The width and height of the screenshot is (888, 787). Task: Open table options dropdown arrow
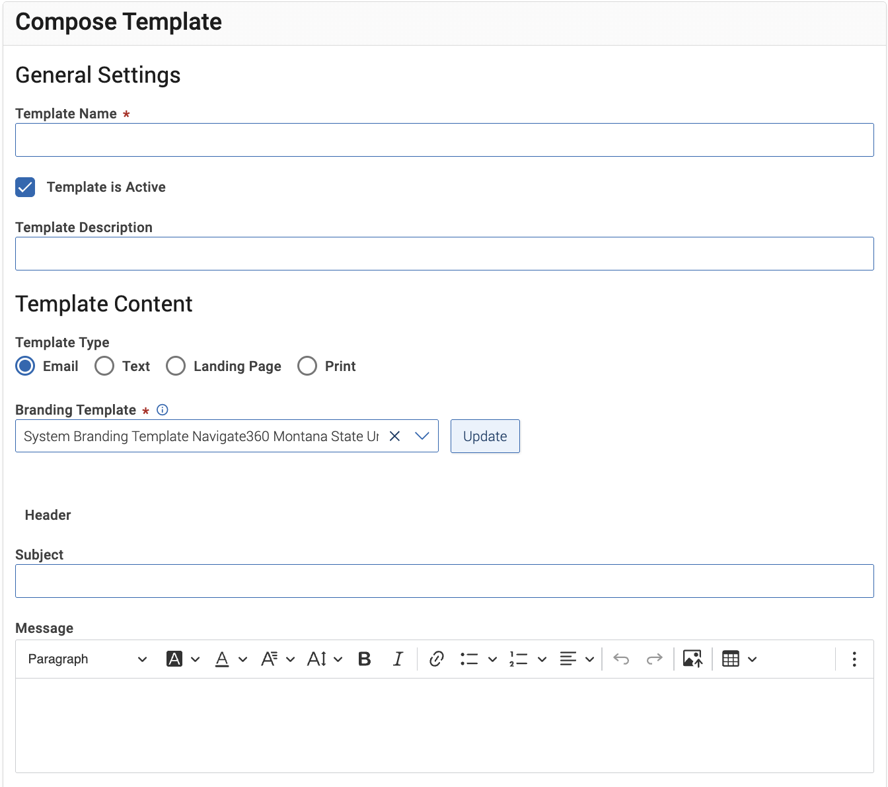tap(752, 659)
